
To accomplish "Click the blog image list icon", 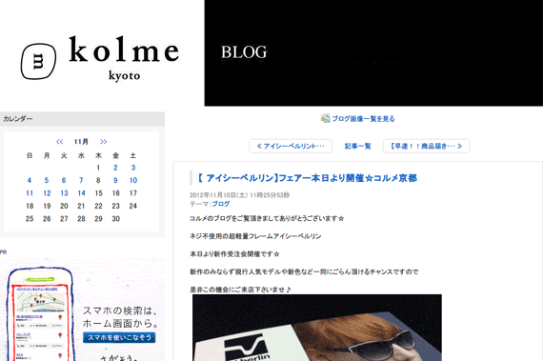I will (x=325, y=118).
